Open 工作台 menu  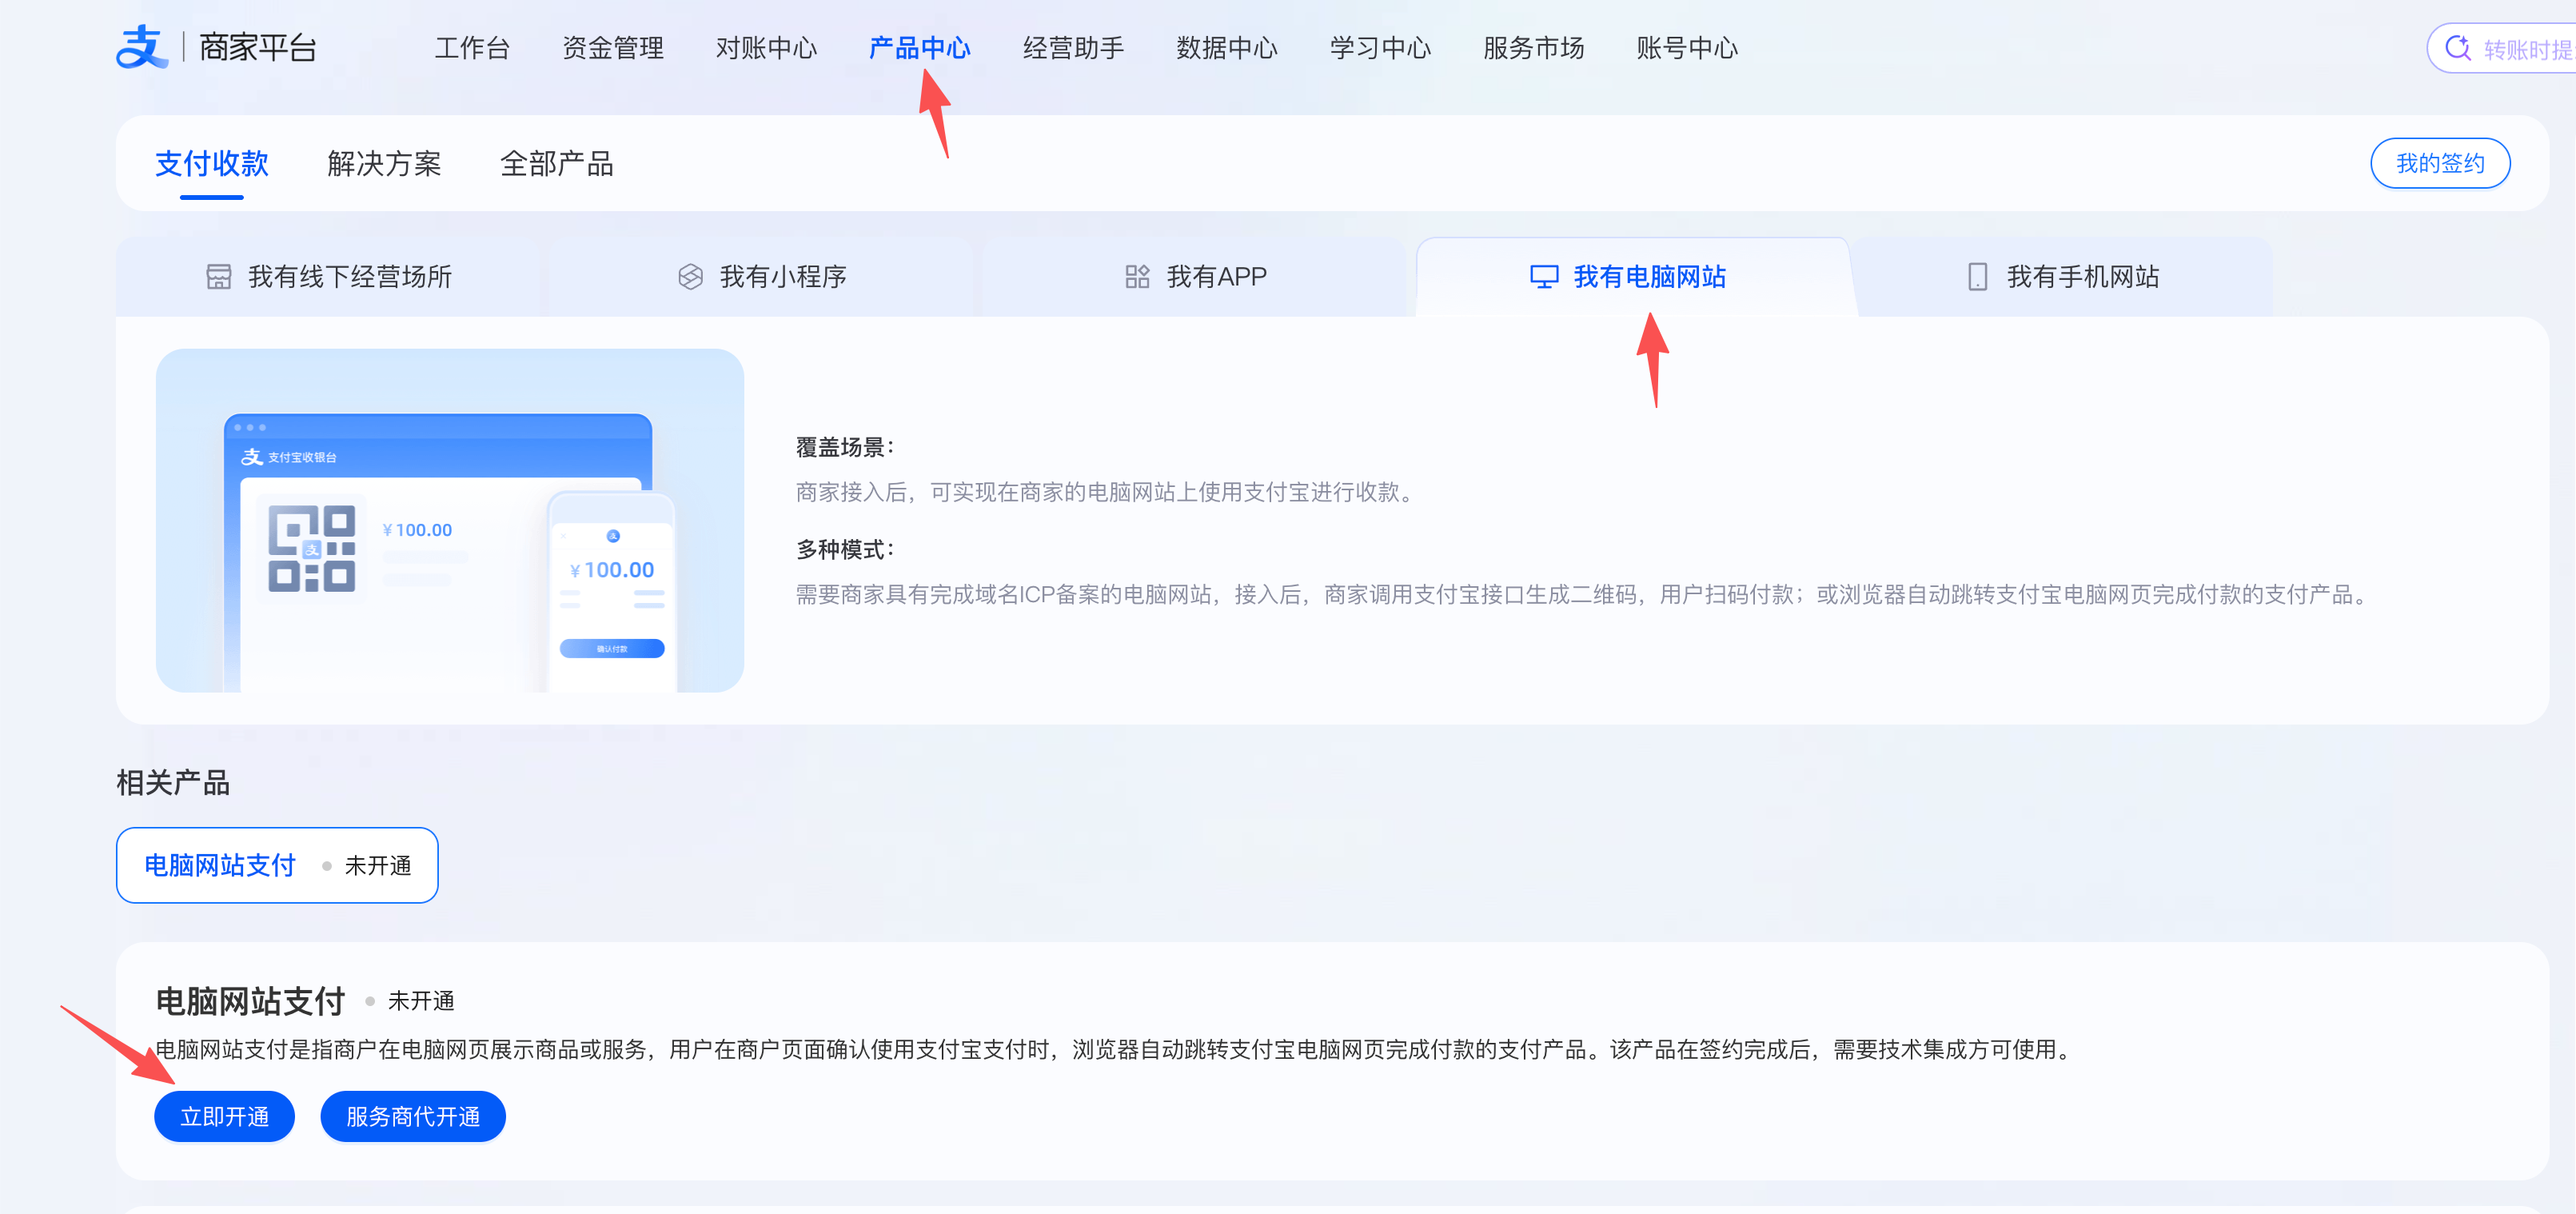[x=472, y=48]
